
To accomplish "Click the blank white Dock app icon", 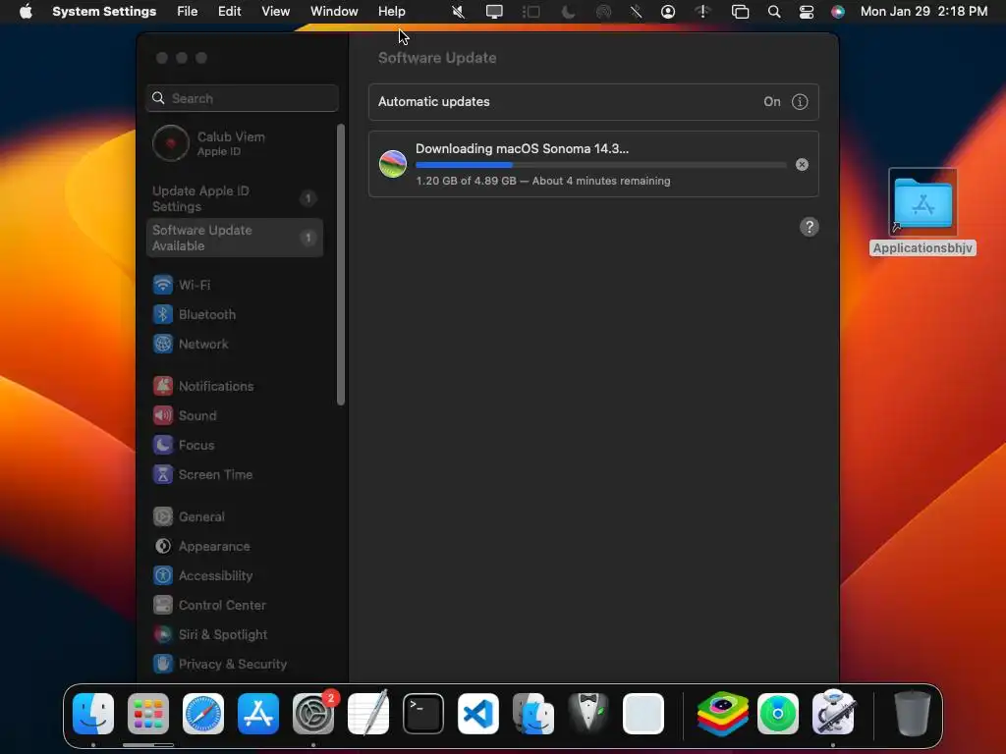I will pos(643,714).
